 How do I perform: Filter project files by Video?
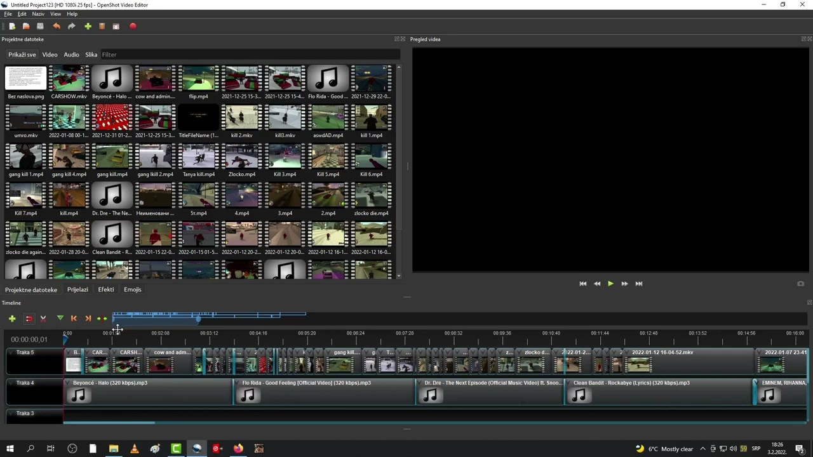[x=50, y=55]
